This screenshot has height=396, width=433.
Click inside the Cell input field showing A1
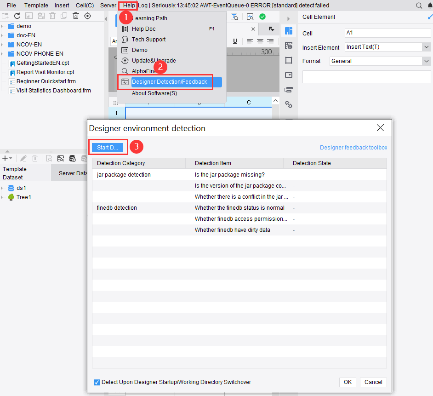[x=387, y=33]
